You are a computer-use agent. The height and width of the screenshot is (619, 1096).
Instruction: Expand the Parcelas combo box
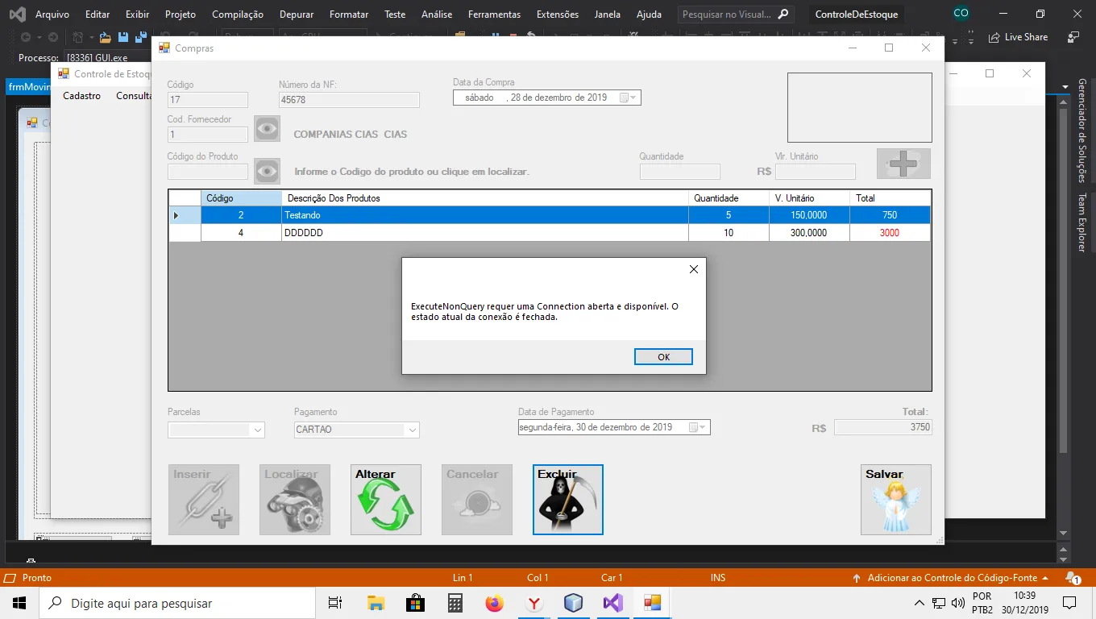tap(258, 430)
